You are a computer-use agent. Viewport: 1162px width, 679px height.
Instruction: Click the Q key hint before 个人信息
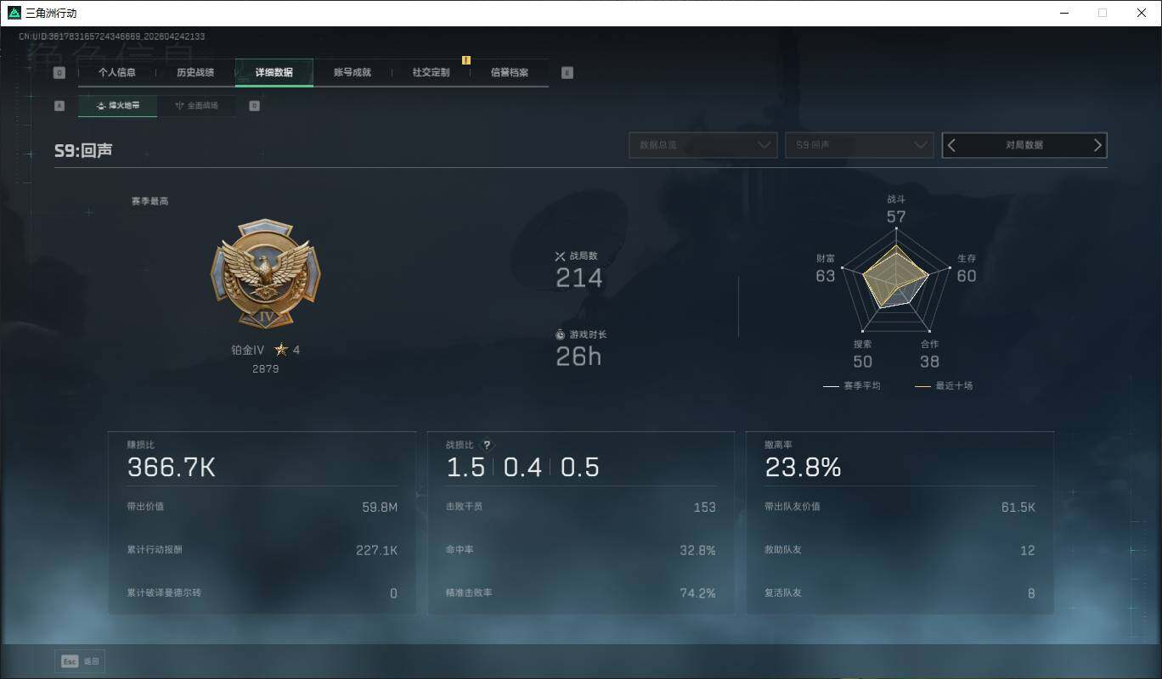[59, 73]
